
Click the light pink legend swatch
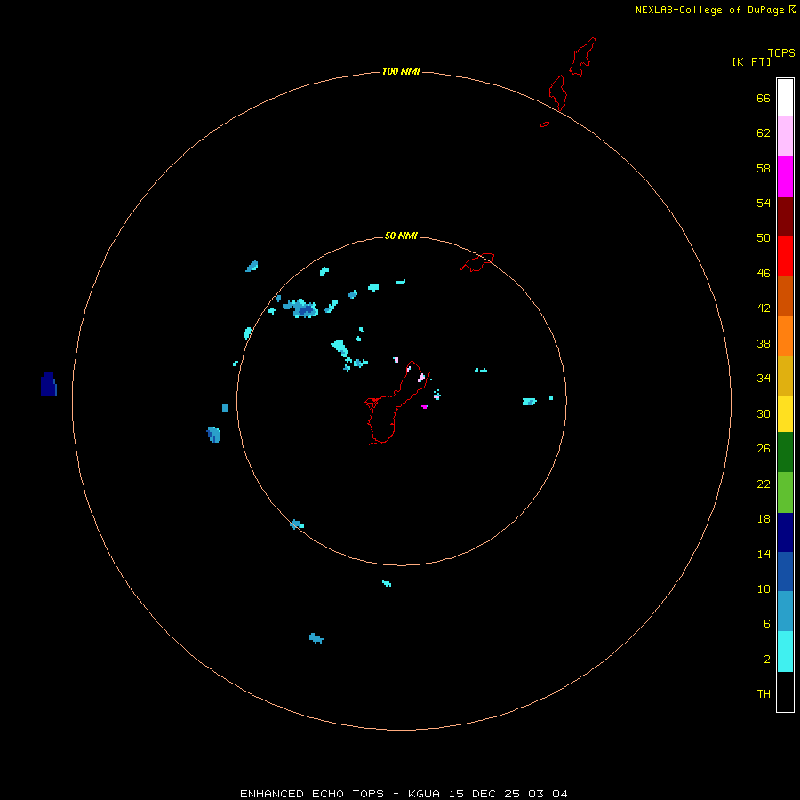(x=785, y=137)
